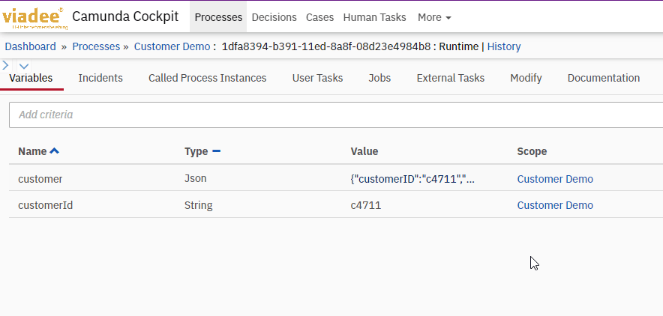Sort by Name ascending arrow
Screen dimensions: 663x316
pyautogui.click(x=54, y=151)
